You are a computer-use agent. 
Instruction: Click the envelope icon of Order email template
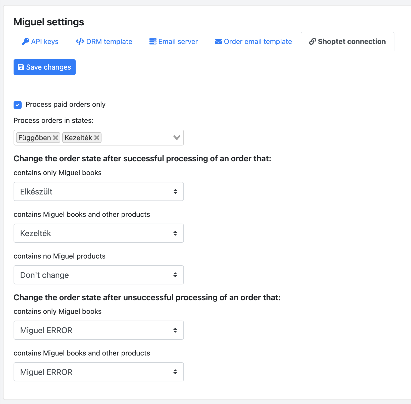(x=218, y=41)
